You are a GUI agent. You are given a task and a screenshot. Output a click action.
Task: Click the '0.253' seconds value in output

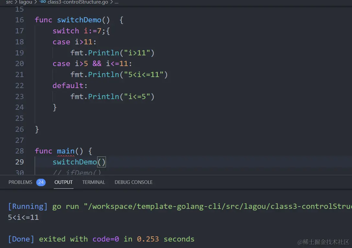[x=148, y=239]
